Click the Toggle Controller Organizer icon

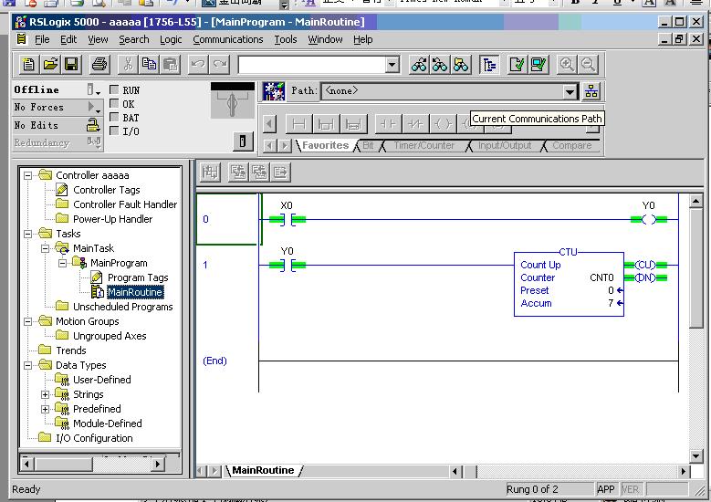pyautogui.click(x=489, y=64)
